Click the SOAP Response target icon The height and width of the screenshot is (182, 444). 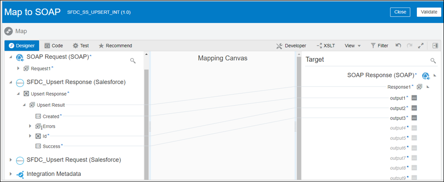point(425,76)
